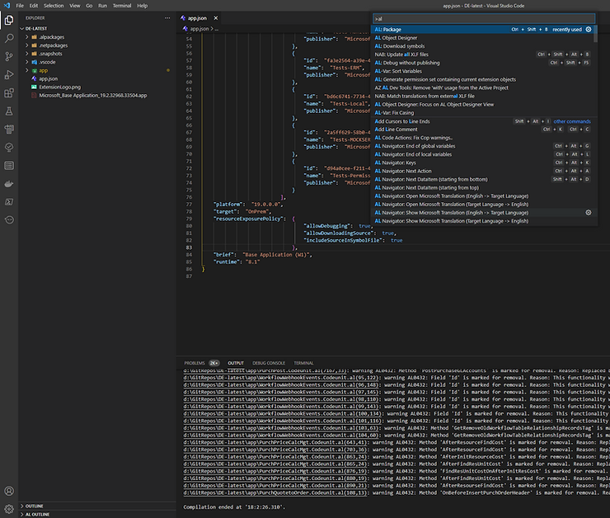The image size is (610, 518).
Task: Run the AL: Download symbols command
Action: click(401, 46)
